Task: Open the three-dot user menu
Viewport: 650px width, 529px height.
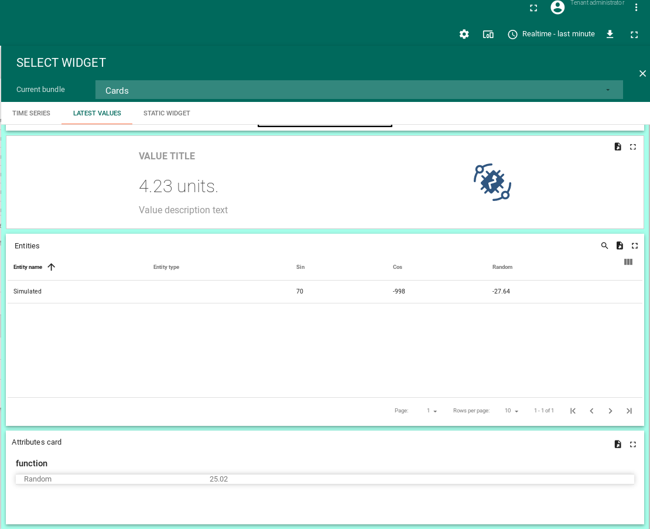Action: [x=636, y=8]
